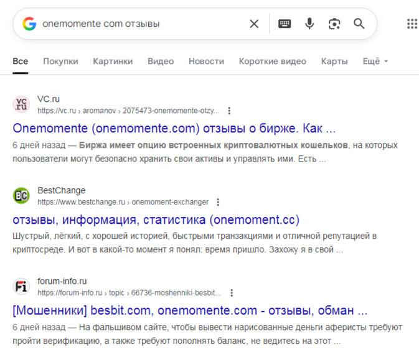The image size is (419, 358).
Task: Click the Google logo in search bar
Action: pyautogui.click(x=29, y=24)
